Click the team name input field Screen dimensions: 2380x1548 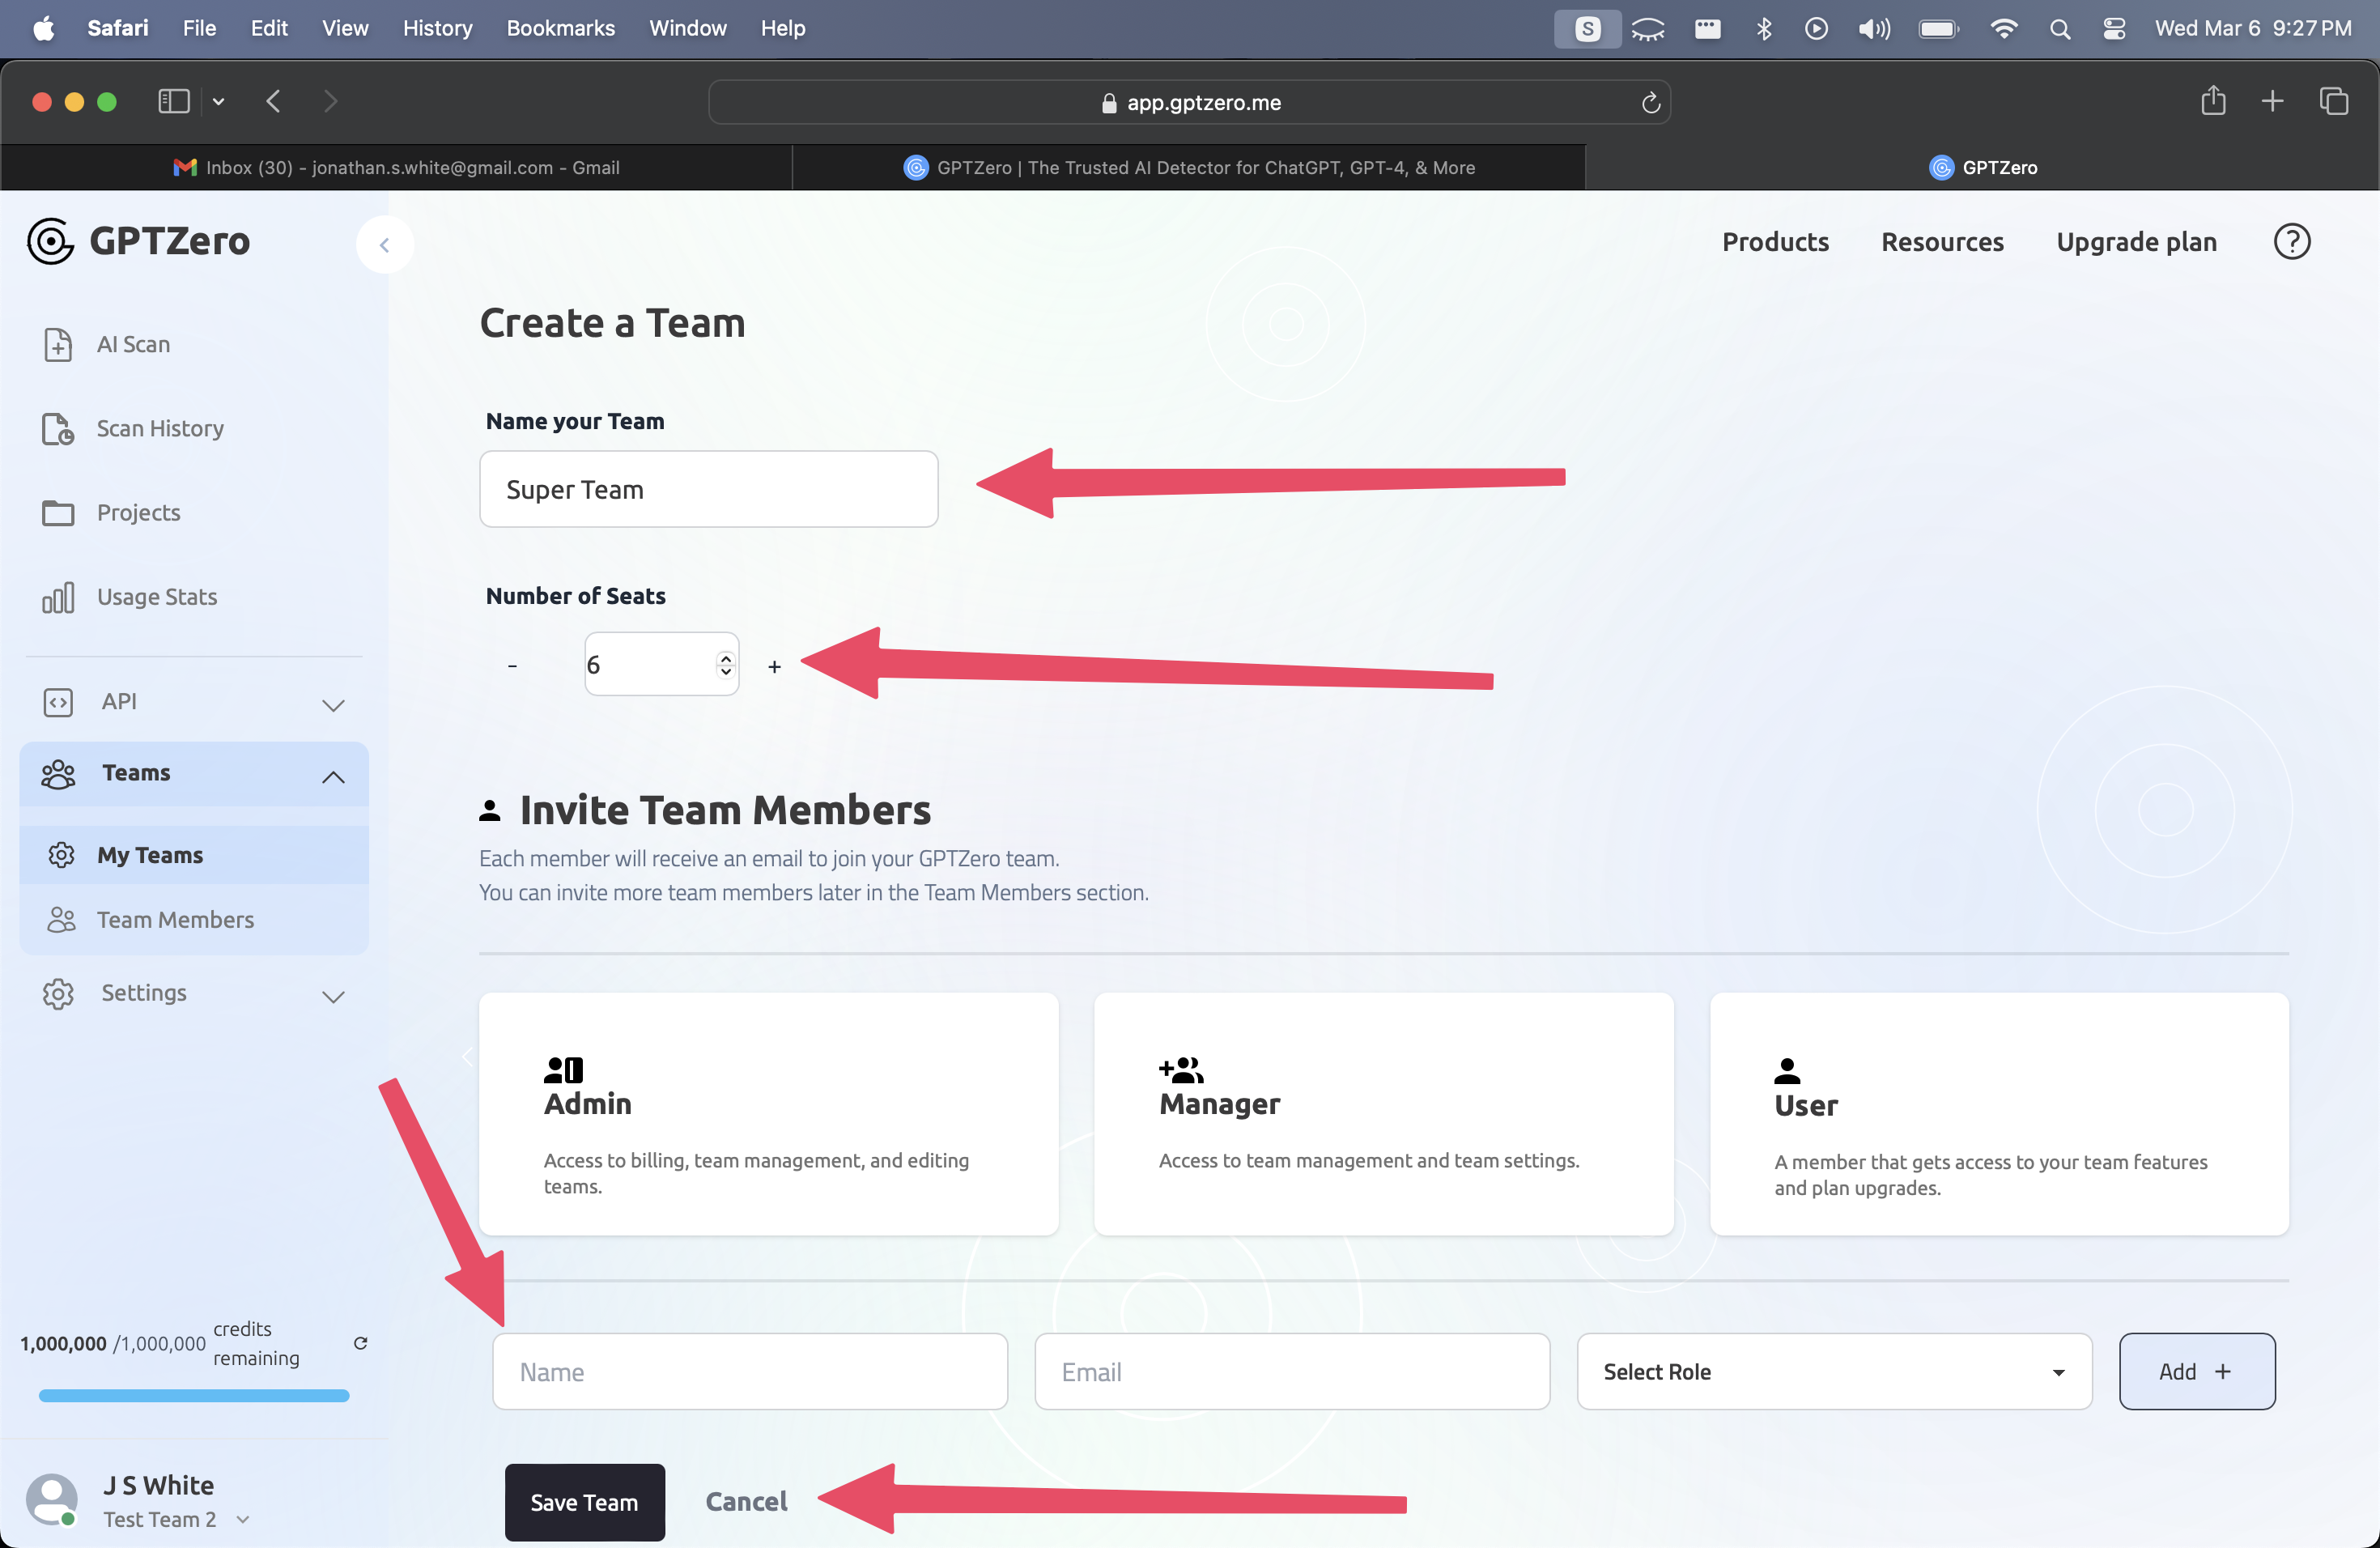[x=709, y=489]
